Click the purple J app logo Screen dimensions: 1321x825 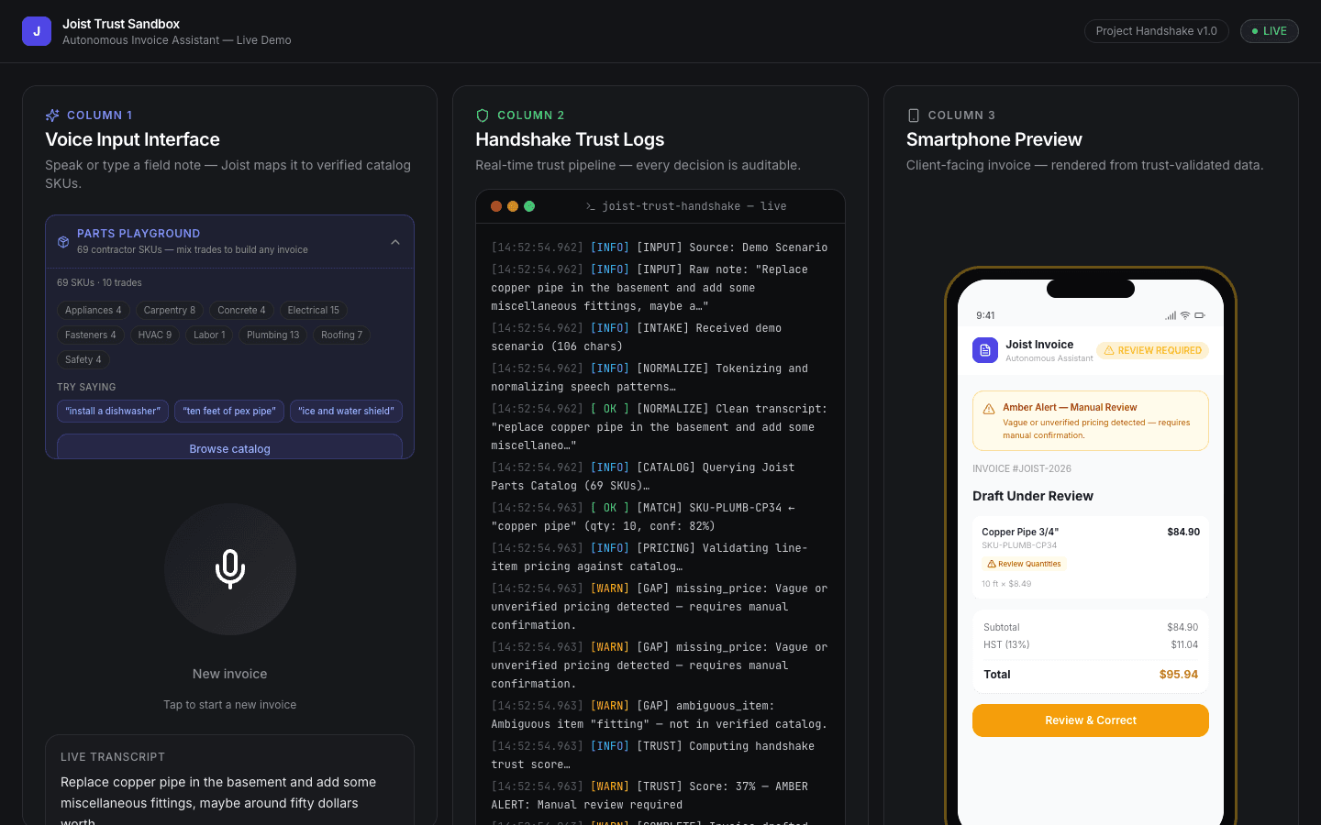[x=37, y=31]
